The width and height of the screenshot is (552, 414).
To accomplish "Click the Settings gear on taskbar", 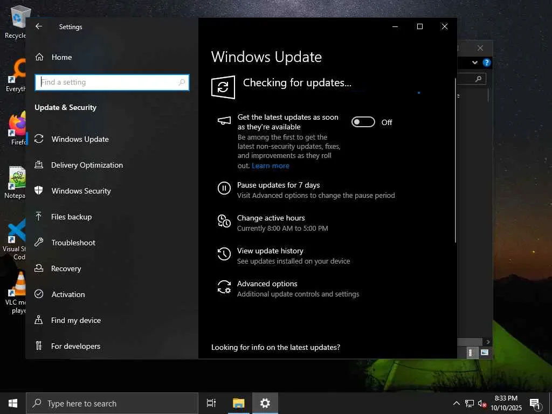I will [x=265, y=403].
